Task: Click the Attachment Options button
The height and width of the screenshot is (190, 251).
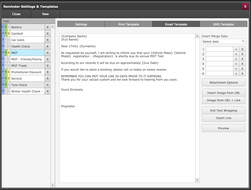Action: (223, 83)
